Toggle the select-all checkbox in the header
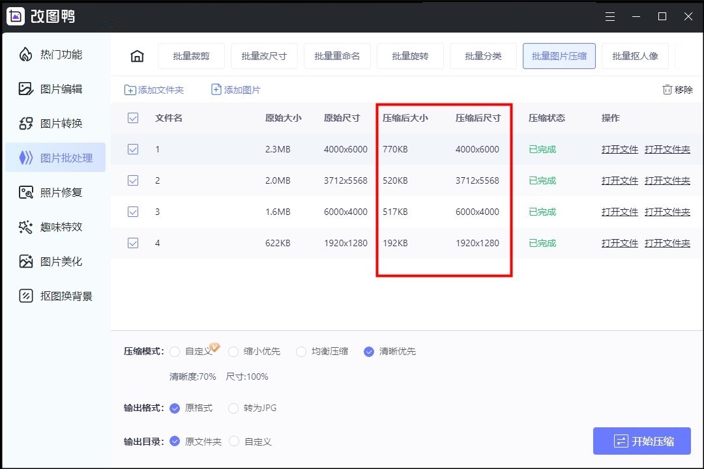 click(133, 118)
